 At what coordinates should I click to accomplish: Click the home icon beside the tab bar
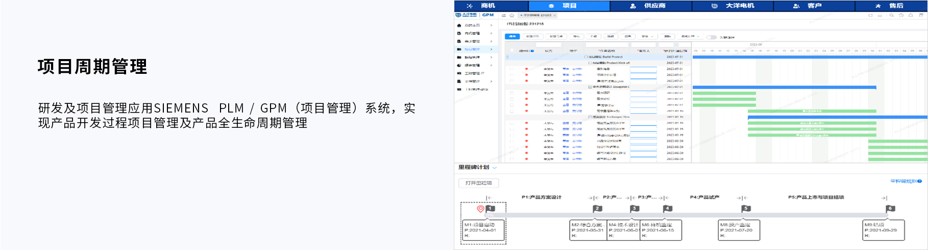[x=511, y=15]
